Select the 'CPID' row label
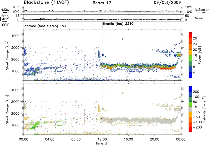Viewport: 209px width, 145px height. [x=6, y=25]
